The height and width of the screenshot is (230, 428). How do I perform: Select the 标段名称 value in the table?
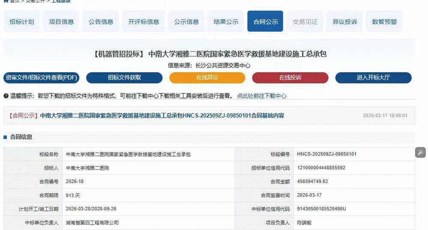click(128, 154)
